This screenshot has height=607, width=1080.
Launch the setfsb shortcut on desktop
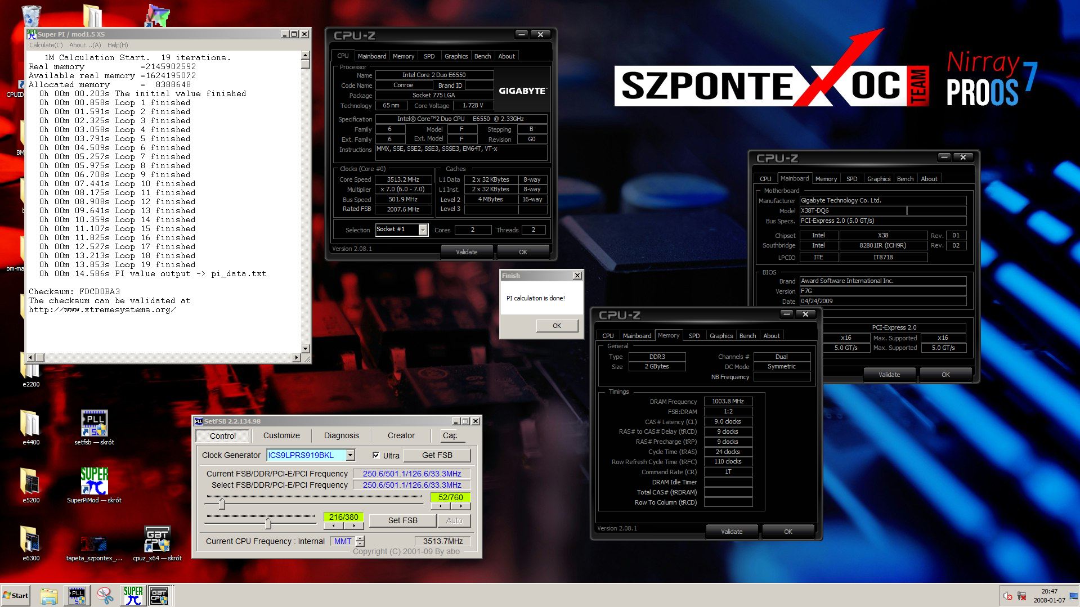[94, 427]
